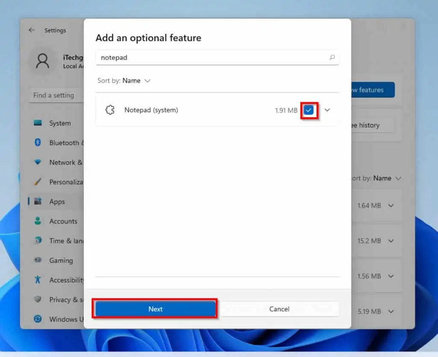
Task: Click the user profile avatar icon
Action: (42, 61)
